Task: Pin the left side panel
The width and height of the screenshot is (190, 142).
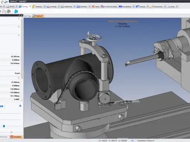Action: click(19, 15)
